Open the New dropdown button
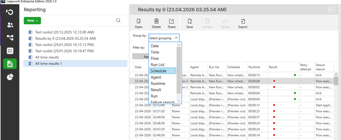The height and width of the screenshot is (140, 341). click(x=32, y=21)
